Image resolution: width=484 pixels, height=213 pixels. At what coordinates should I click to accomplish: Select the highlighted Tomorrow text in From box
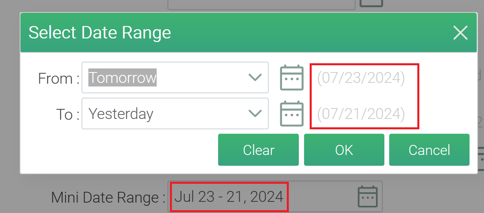pyautogui.click(x=123, y=77)
